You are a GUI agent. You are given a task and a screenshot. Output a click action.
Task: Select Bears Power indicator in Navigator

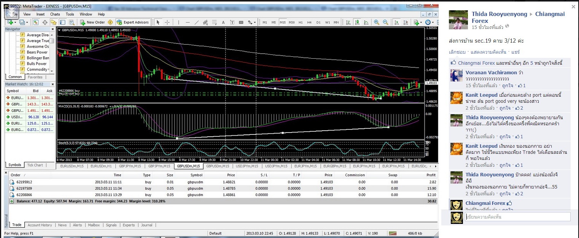tap(34, 52)
